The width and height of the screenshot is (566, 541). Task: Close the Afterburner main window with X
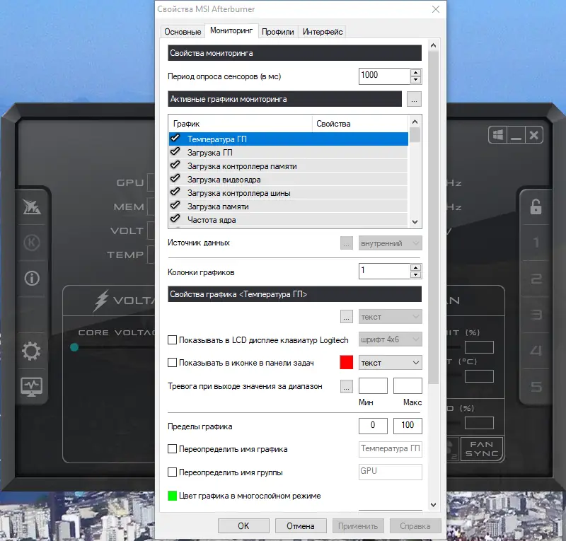click(x=534, y=135)
